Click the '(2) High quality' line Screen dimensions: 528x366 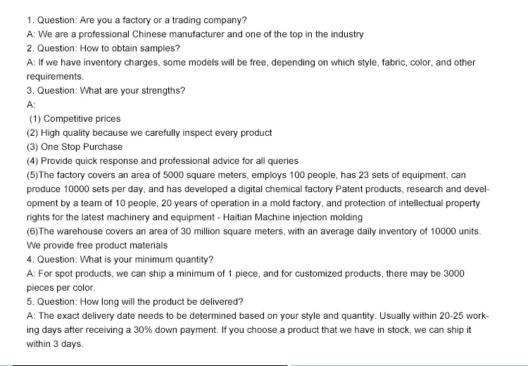pos(149,132)
